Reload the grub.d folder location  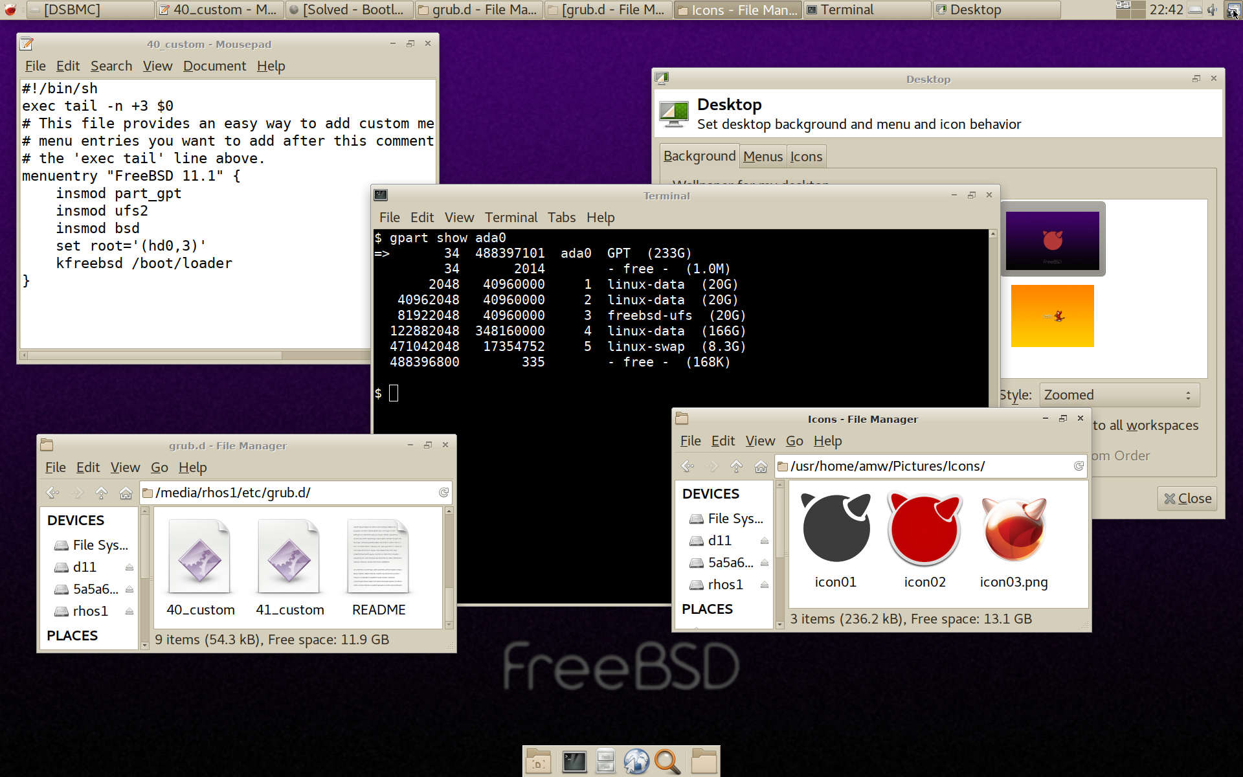coord(443,493)
